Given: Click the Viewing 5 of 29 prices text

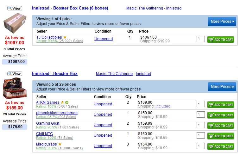Looking at the screenshot, I should pos(56,84).
